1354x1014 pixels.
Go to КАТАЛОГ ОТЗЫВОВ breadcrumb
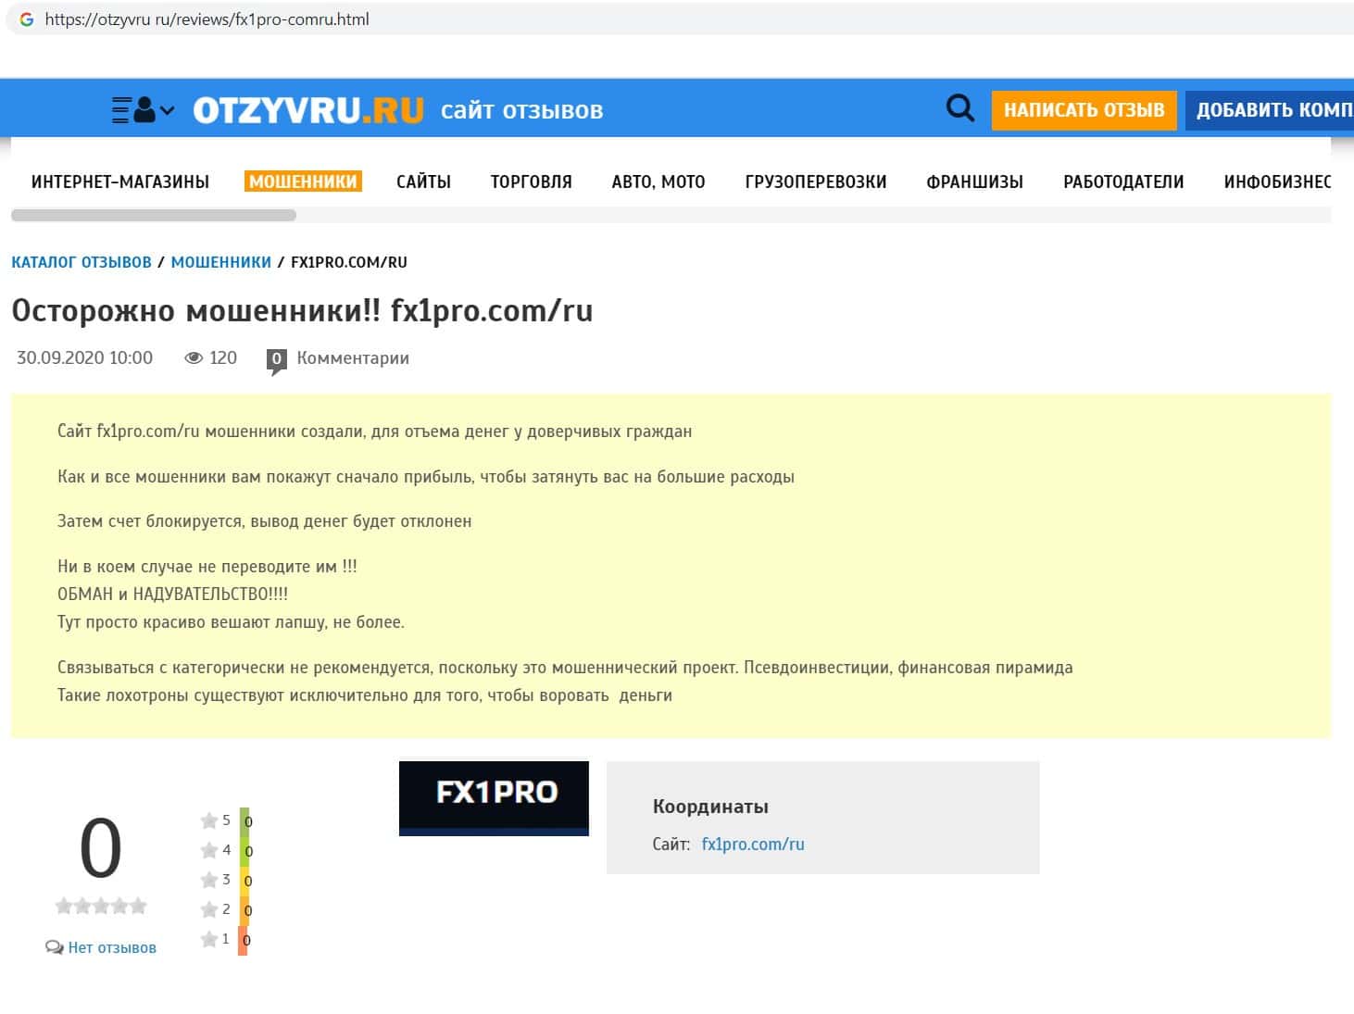tap(81, 262)
